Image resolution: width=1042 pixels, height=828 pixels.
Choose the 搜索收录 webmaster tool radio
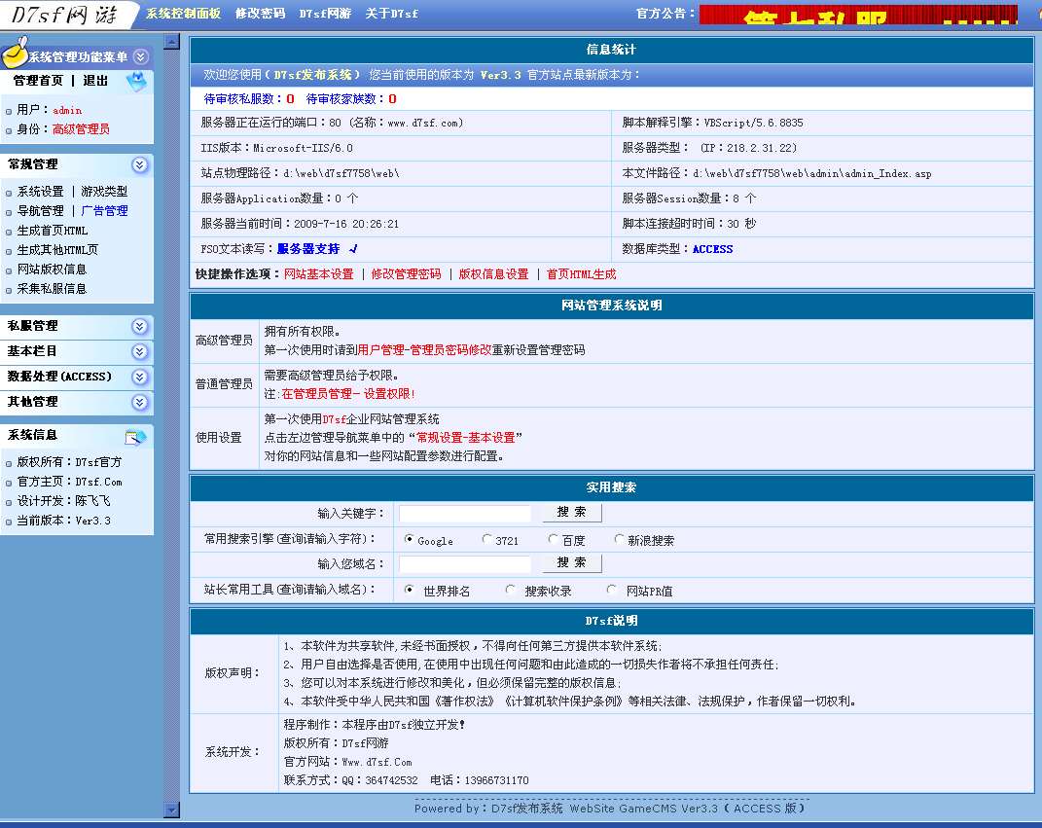[x=511, y=590]
